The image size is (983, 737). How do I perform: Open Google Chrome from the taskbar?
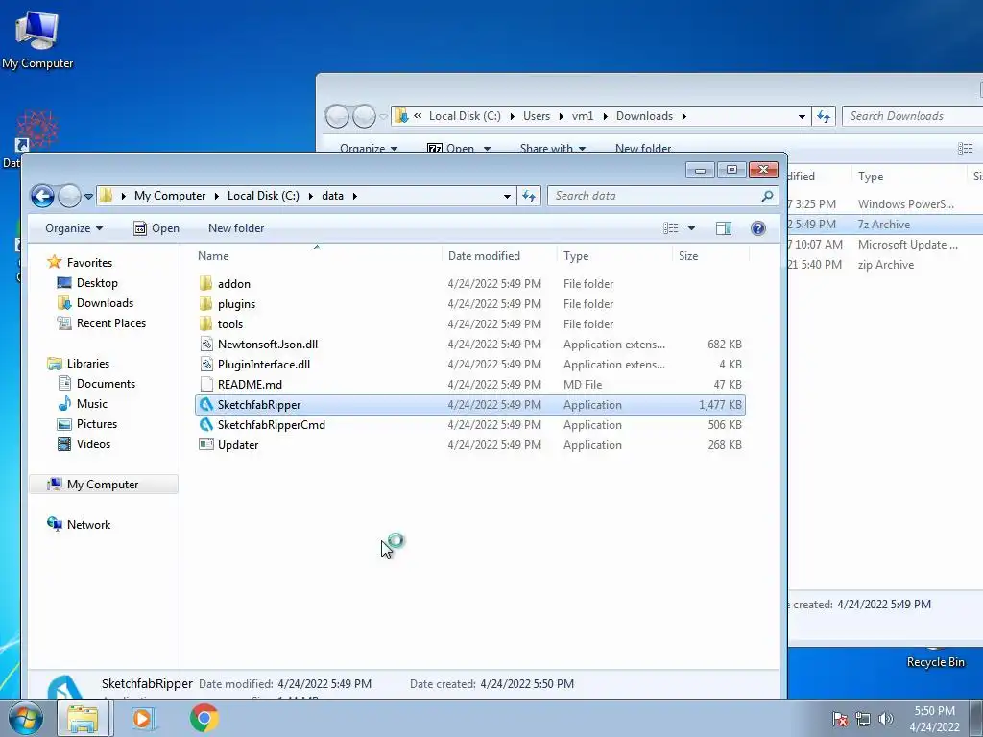tap(204, 718)
